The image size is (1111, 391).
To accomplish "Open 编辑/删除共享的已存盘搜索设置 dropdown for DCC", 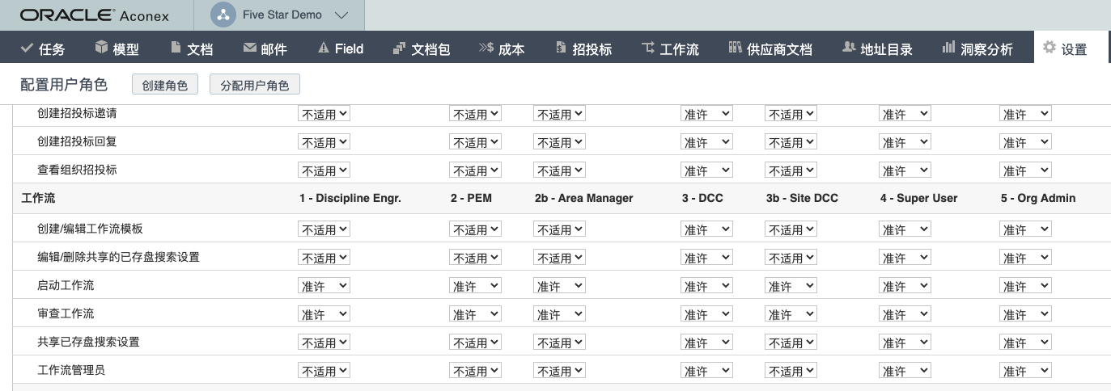I will point(706,258).
